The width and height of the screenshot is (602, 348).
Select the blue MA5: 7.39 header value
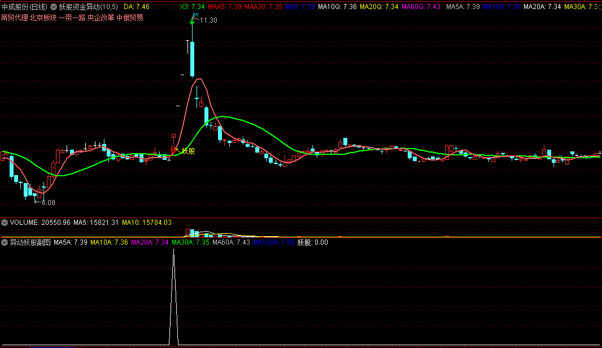pos(300,7)
